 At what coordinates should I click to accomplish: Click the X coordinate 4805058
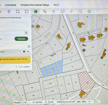(39, 102)
